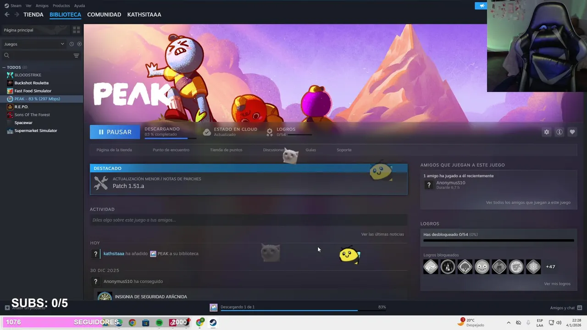Open Spotify from the Windows taskbar

pos(159,323)
